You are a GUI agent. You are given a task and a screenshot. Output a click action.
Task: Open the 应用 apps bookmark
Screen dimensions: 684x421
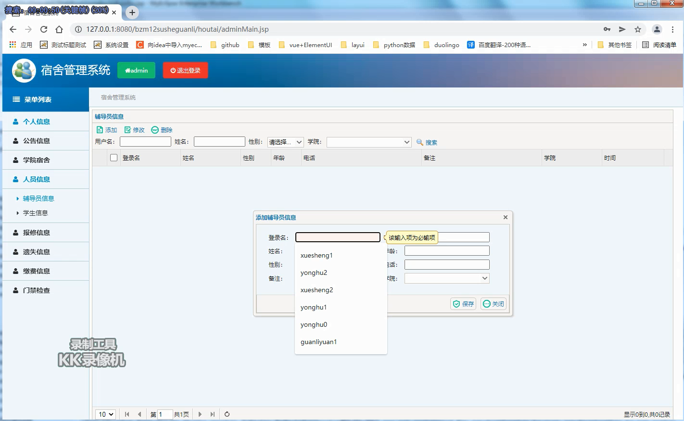(21, 45)
